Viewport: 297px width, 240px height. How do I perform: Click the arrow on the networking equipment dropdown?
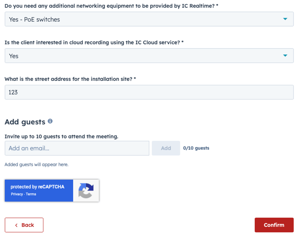pos(285,19)
